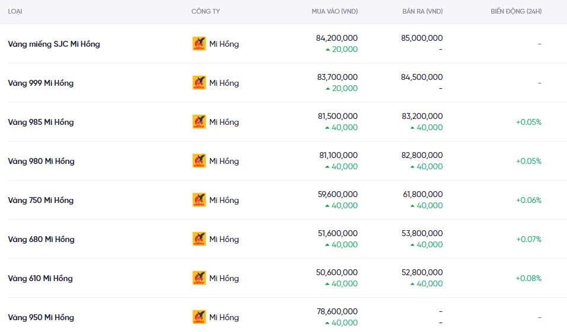
Task: Click Mi Hồng logo in Vàng 750 row
Action: (199, 200)
